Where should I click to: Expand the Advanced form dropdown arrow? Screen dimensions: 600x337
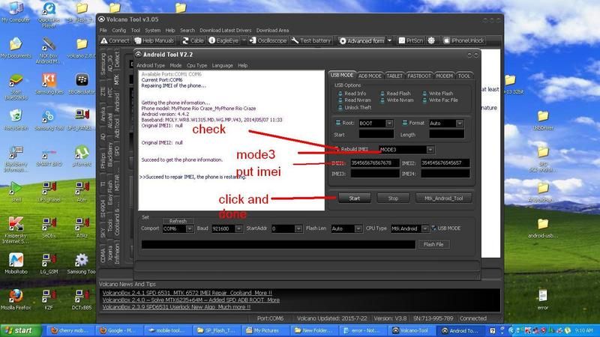(389, 40)
